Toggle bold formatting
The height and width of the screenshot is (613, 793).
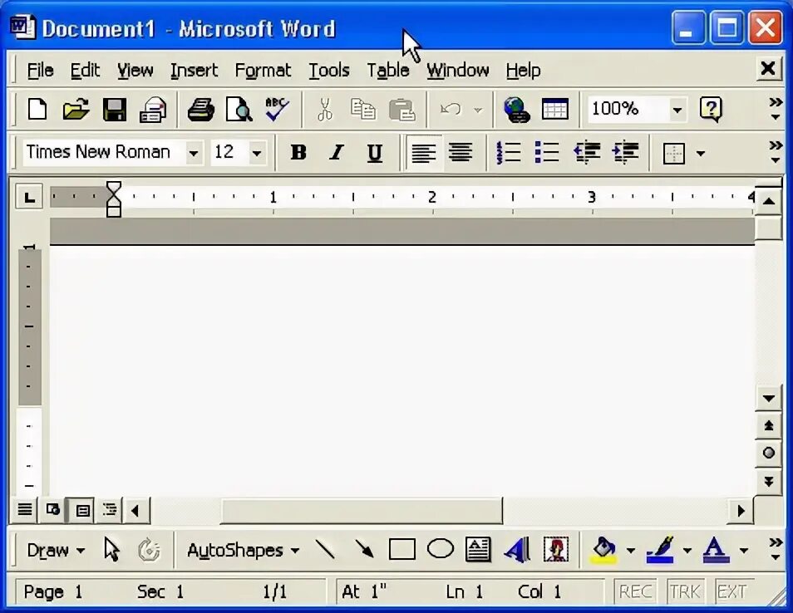coord(298,152)
